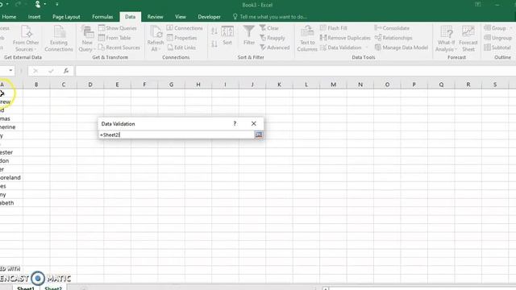Switch to the Sheet2 tab
The width and height of the screenshot is (516, 290).
(53, 288)
